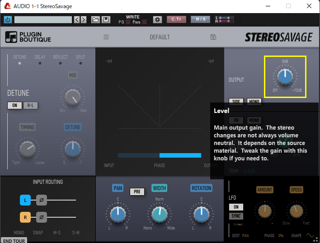320x243 pixels.
Task: Toggle the plugin power bypass icon
Action: [x=8, y=20]
